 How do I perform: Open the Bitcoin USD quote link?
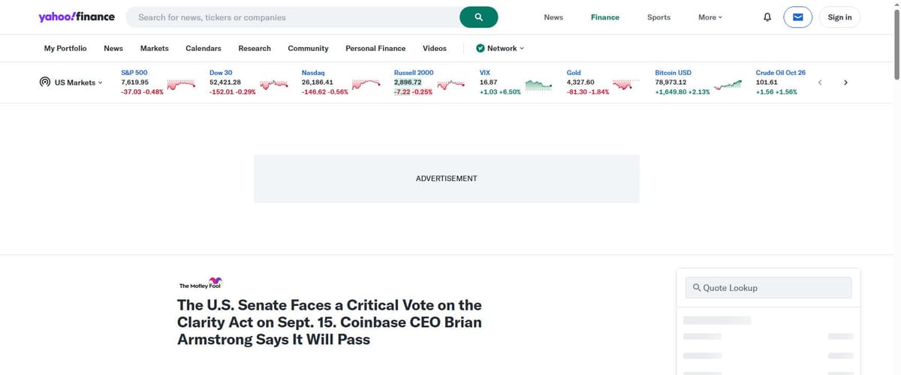[673, 73]
